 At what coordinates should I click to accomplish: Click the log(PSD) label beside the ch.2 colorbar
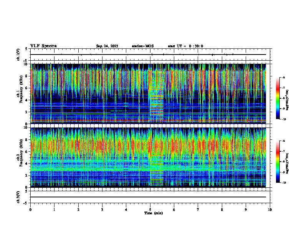287,163
